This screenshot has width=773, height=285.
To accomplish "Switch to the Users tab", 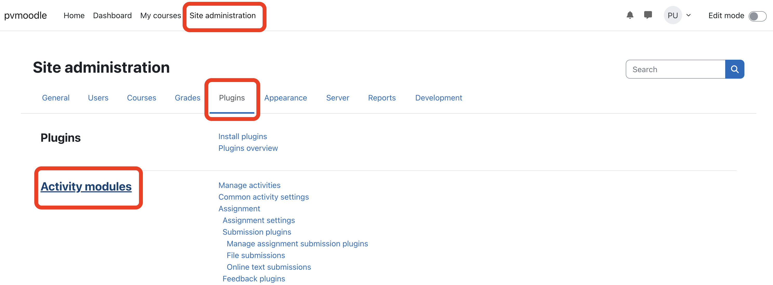I will tap(98, 98).
